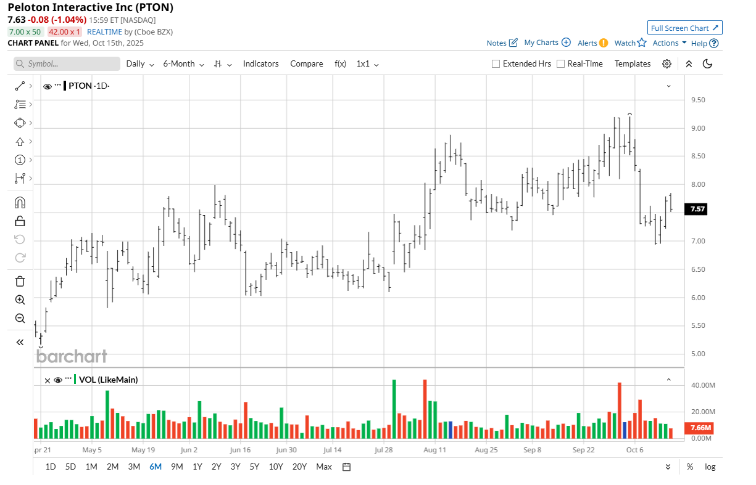756x485 pixels.
Task: Select the trend line drawing tool
Action: tap(20, 86)
